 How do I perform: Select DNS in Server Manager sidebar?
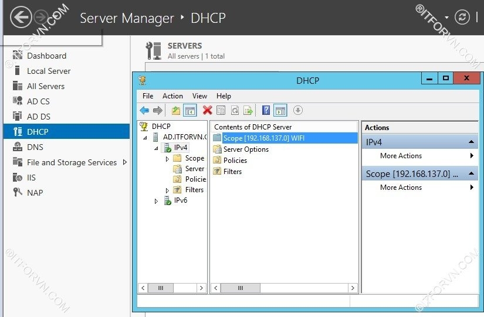tap(35, 147)
